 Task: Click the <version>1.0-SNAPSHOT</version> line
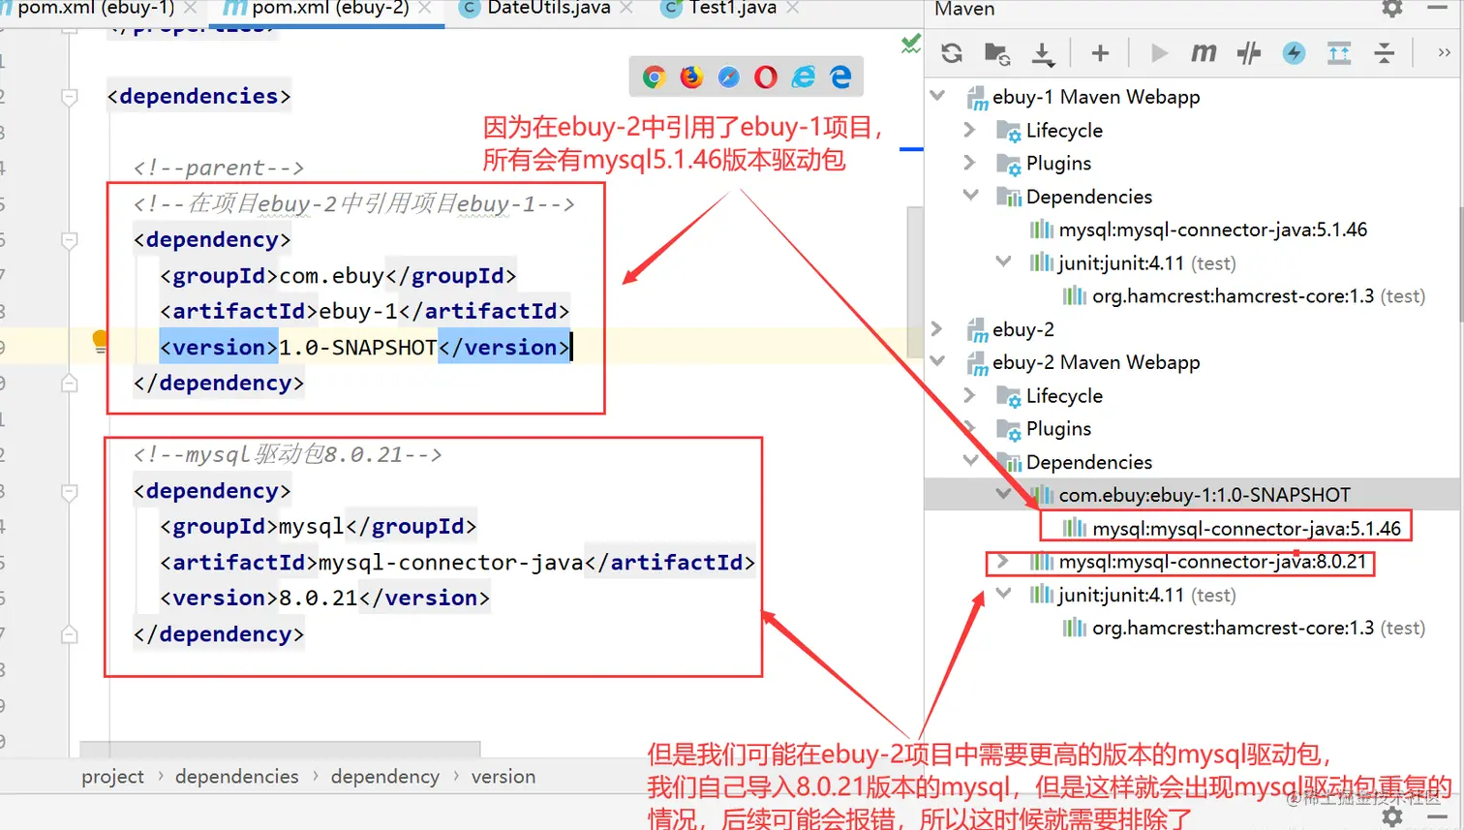click(x=365, y=347)
